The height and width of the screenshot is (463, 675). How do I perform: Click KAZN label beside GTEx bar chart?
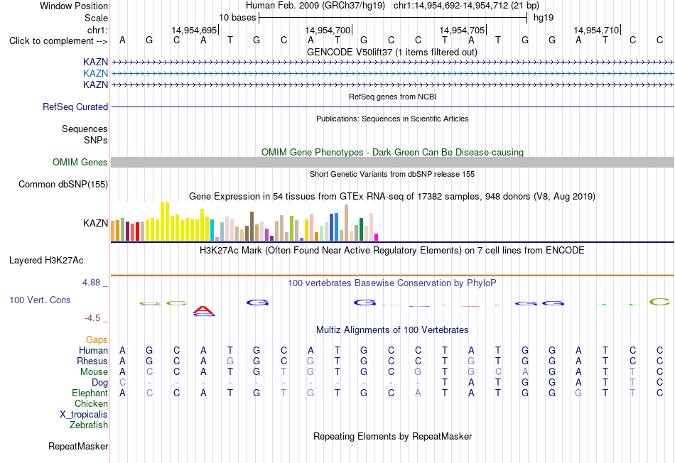[x=96, y=223]
